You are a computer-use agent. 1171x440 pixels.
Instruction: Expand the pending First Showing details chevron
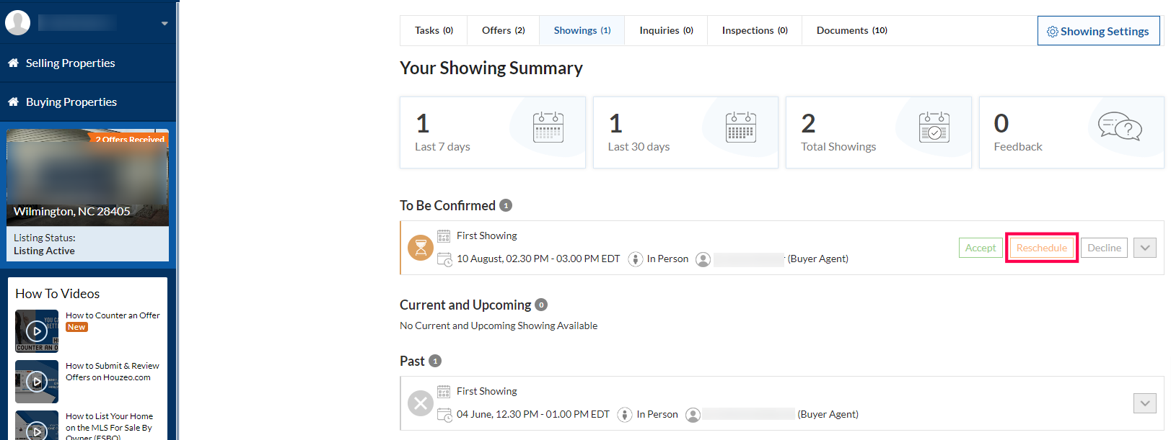tap(1145, 248)
